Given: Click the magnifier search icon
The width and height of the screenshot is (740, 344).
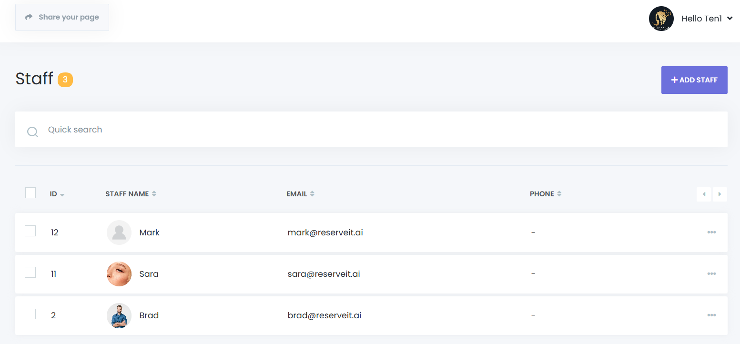Looking at the screenshot, I should click(32, 132).
